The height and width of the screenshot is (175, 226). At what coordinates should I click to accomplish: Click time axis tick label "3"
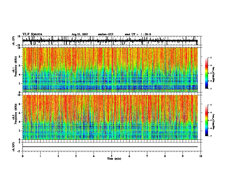click(x=76, y=156)
